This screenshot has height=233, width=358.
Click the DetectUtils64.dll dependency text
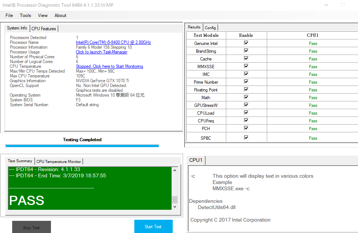(217, 208)
